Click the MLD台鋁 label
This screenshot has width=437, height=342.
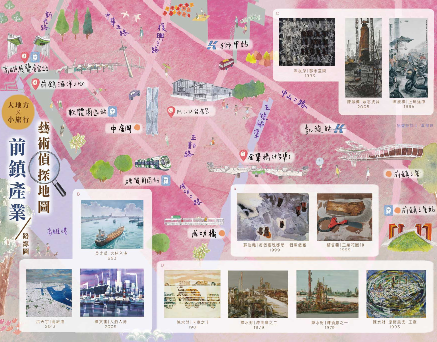(x=193, y=111)
